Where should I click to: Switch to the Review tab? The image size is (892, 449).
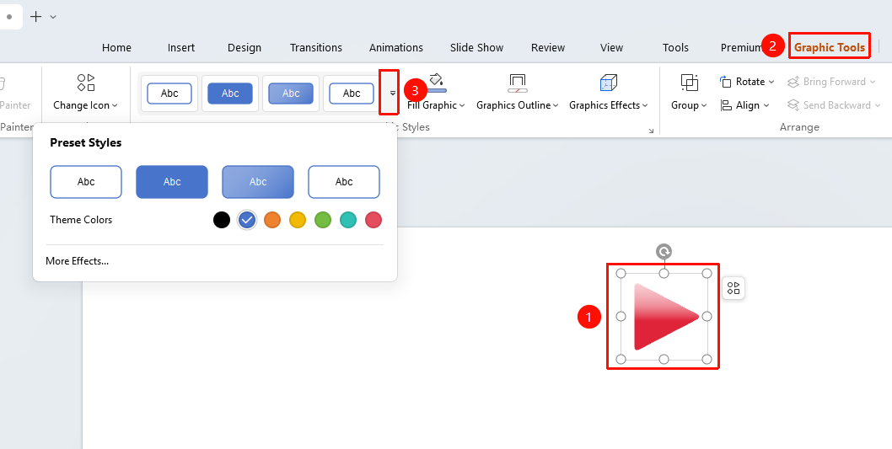coord(548,48)
